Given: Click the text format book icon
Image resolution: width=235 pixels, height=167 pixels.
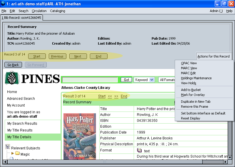Looking at the screenshot, I should click(x=140, y=151).
